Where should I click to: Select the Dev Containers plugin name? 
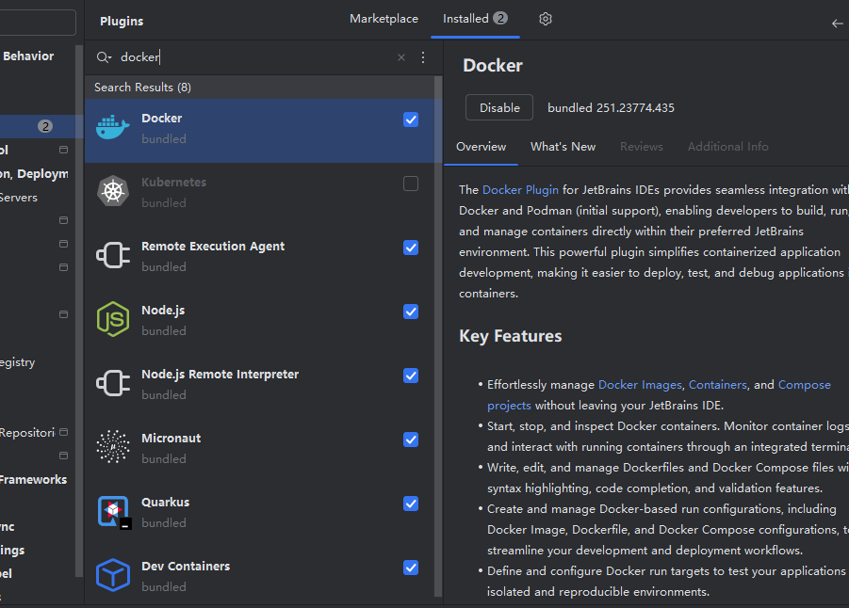point(186,567)
